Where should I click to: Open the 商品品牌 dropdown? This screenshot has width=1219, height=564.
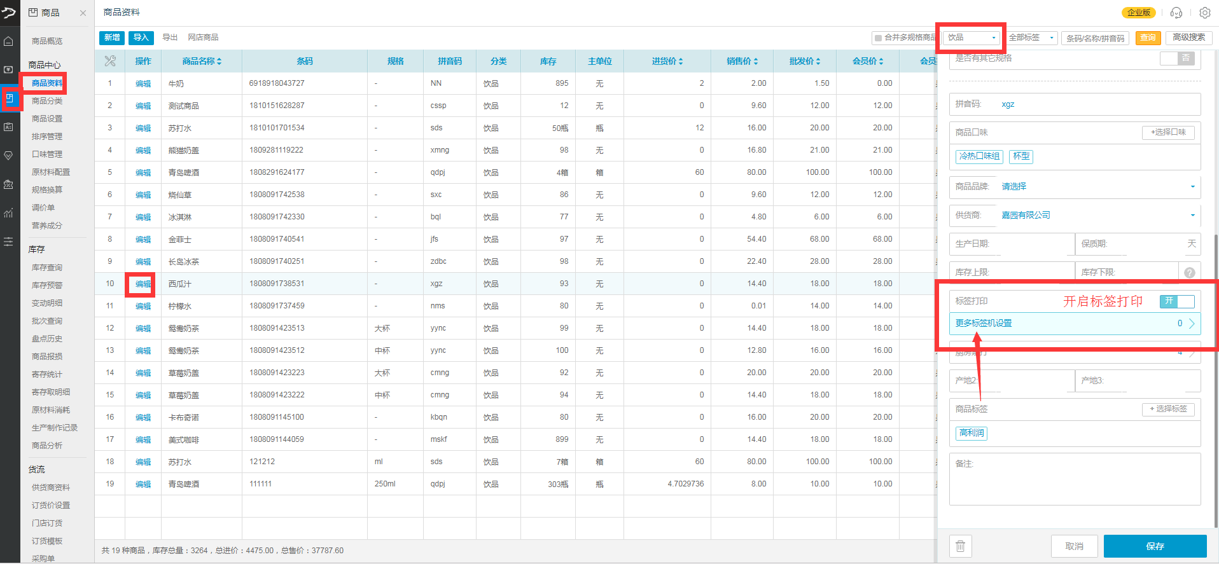point(1098,187)
